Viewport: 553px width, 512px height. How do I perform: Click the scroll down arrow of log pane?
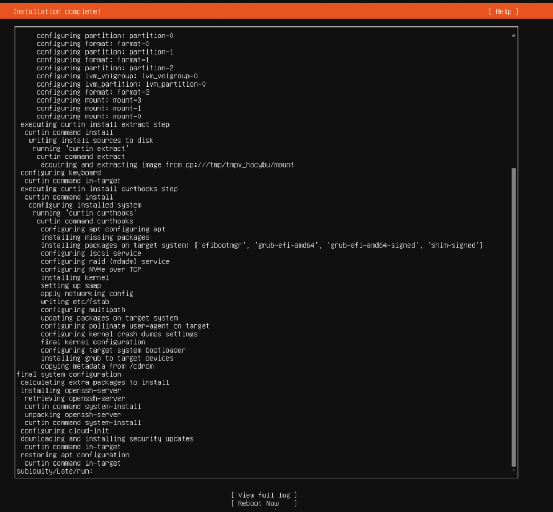pos(514,471)
